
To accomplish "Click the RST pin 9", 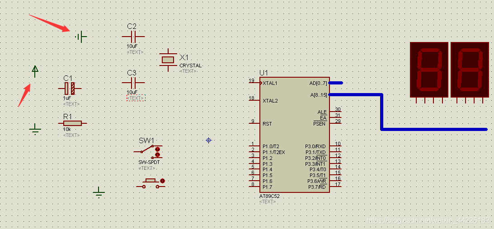I will coord(254,123).
